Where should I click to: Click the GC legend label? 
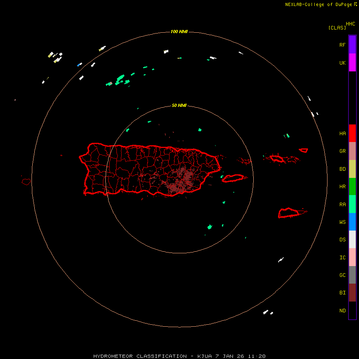point(342,275)
